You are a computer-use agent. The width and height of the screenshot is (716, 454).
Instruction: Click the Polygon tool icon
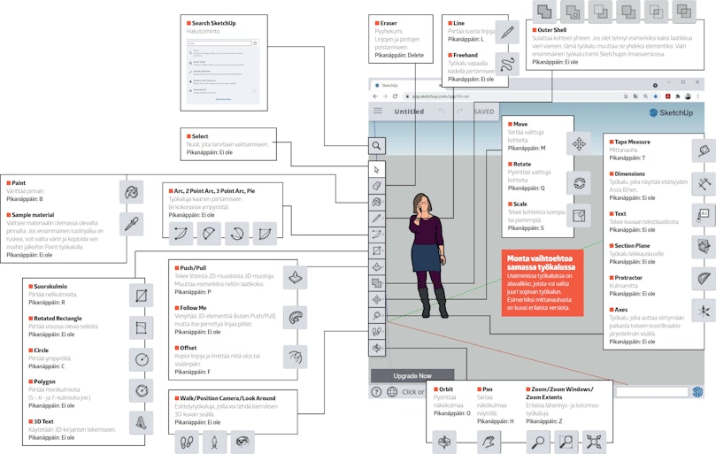[x=141, y=390]
